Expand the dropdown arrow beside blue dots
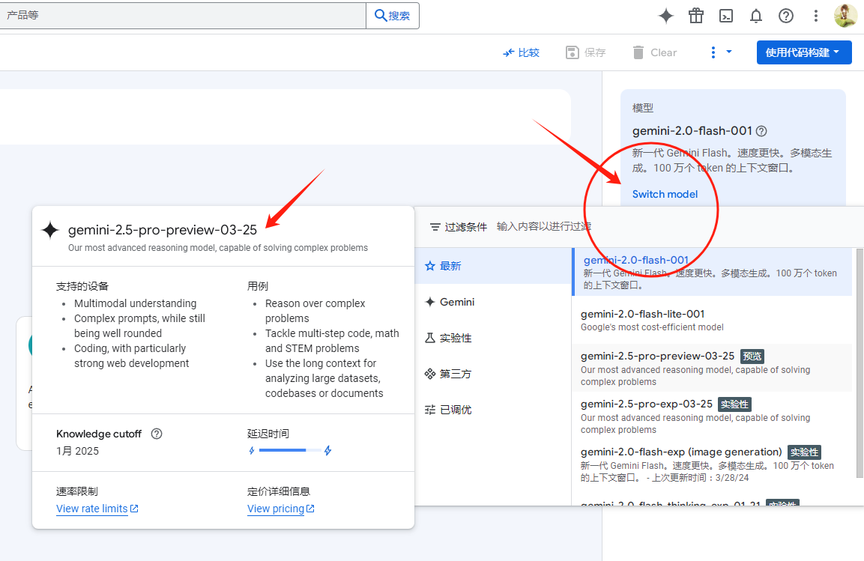The width and height of the screenshot is (864, 561). click(729, 52)
